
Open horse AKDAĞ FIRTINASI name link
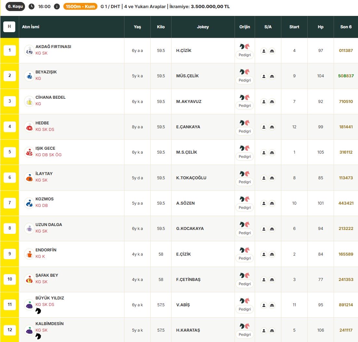click(x=53, y=46)
